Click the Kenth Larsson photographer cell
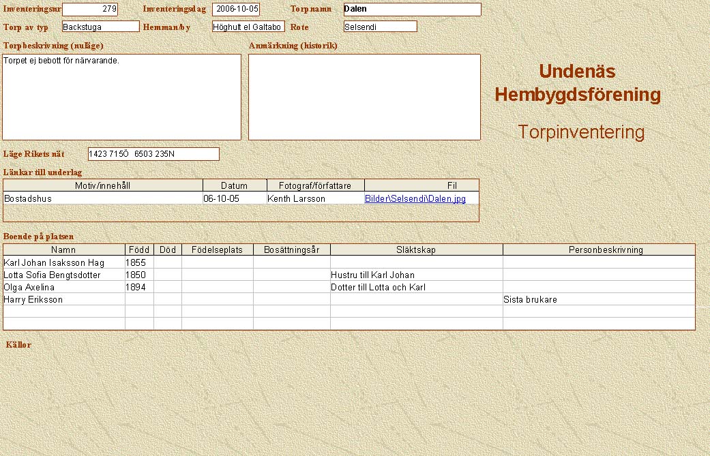The height and width of the screenshot is (456, 710). [x=315, y=198]
